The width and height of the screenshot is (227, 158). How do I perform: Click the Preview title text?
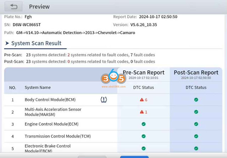pos(39,7)
